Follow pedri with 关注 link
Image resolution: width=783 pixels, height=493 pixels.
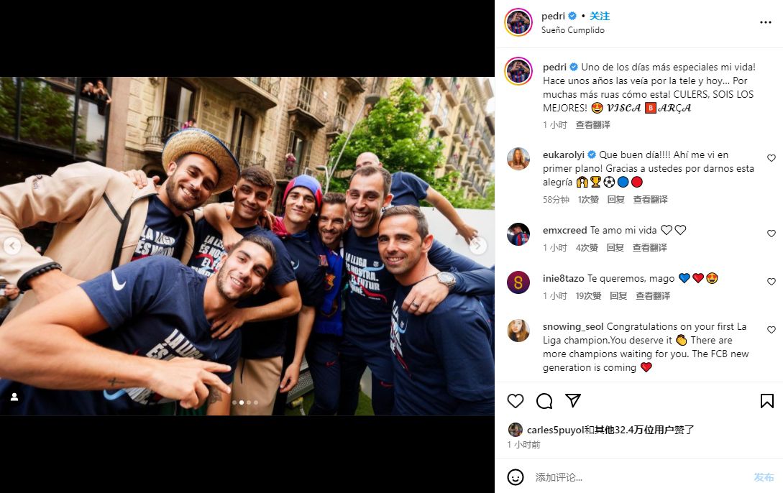pos(599,16)
